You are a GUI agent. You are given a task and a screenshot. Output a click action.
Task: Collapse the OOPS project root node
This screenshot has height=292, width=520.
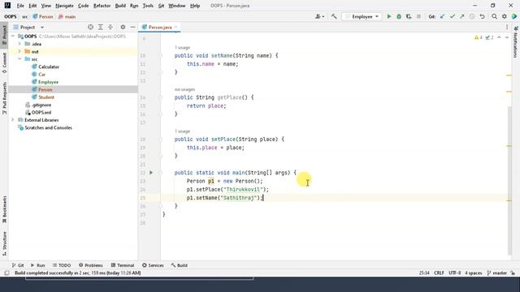(13, 36)
